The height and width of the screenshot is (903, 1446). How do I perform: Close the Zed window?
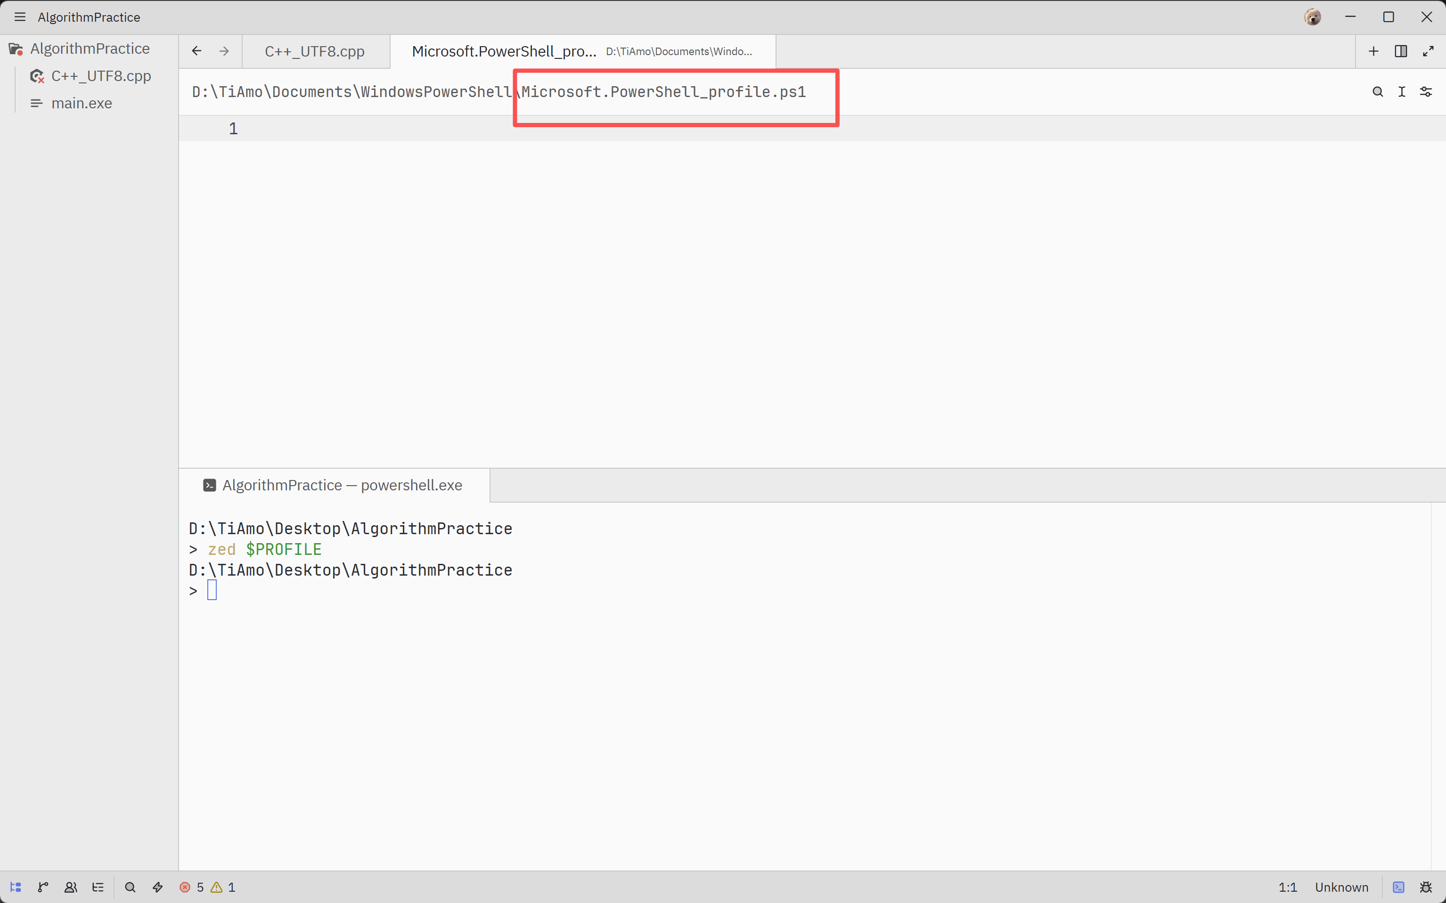point(1426,17)
